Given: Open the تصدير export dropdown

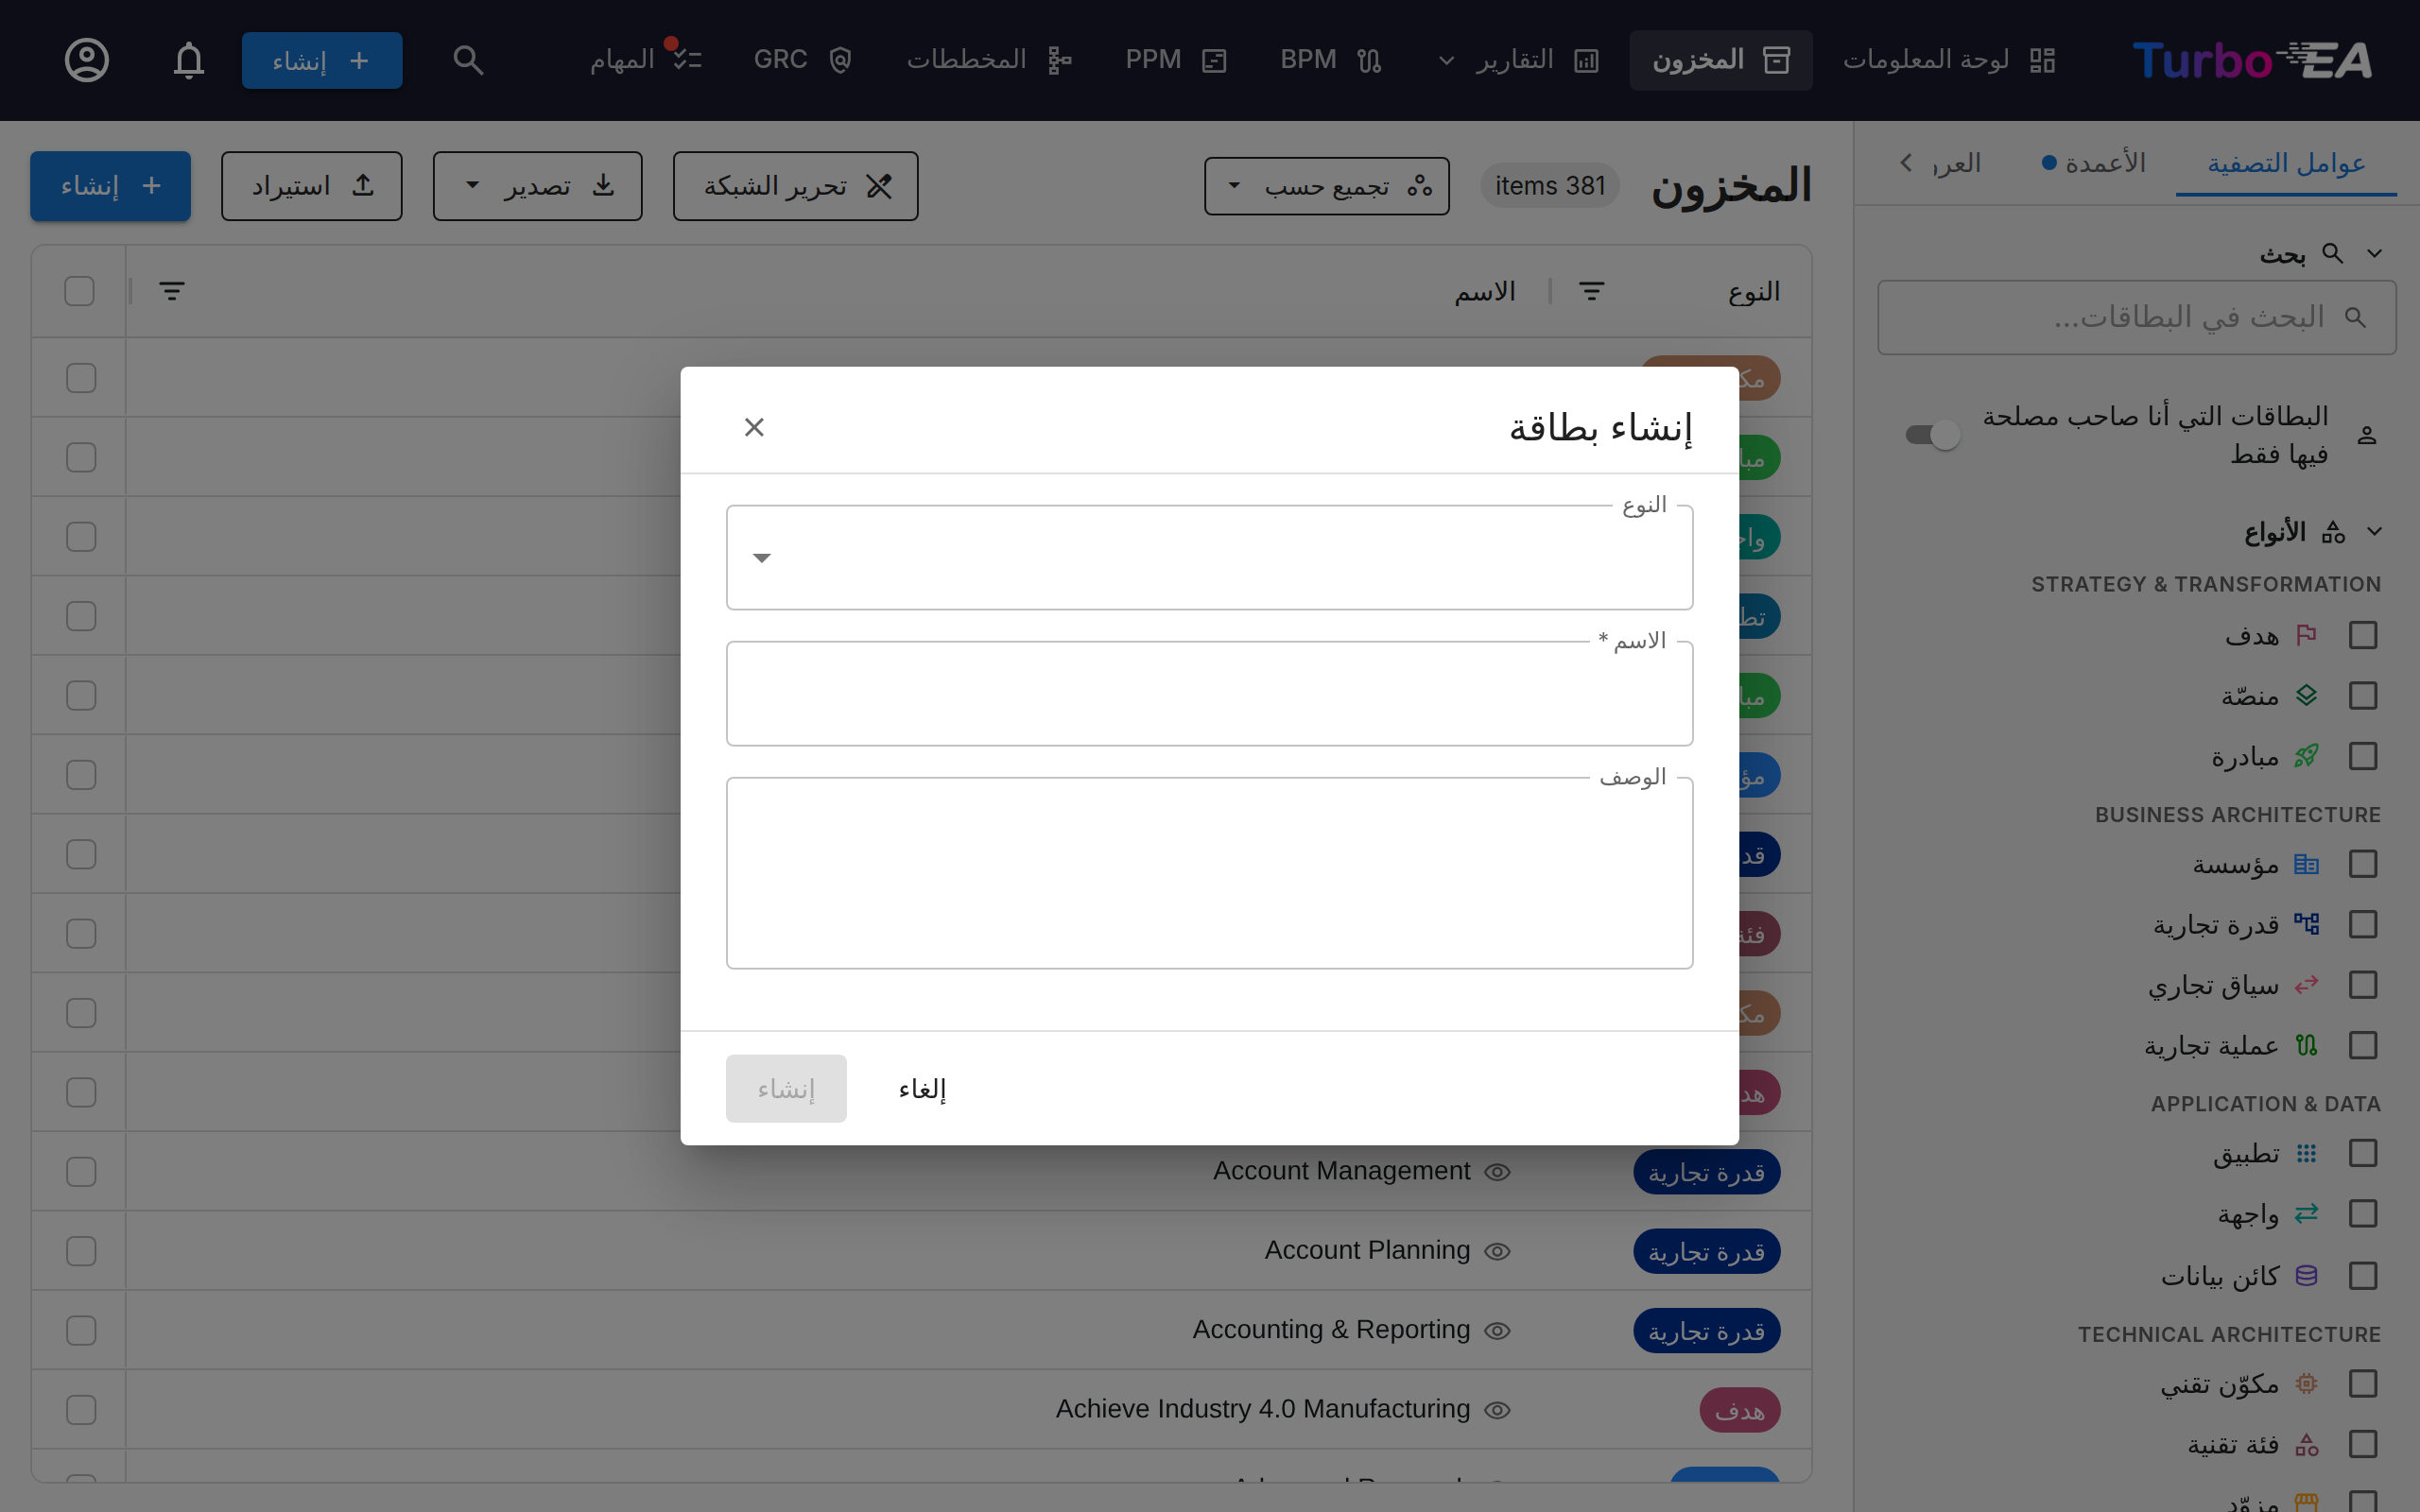Looking at the screenshot, I should coord(537,186).
